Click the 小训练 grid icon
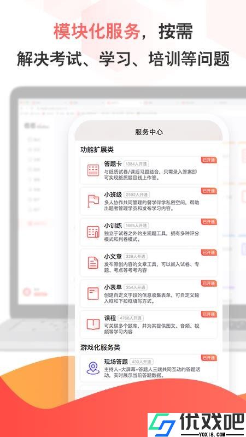This screenshot has width=246, height=437. [x=93, y=232]
